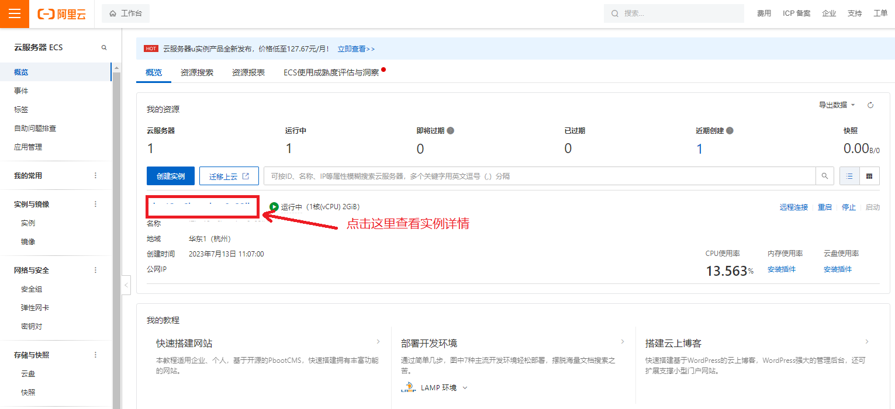Open the 快速搭建网站 tutorial card
The width and height of the screenshot is (895, 409).
pos(268,356)
